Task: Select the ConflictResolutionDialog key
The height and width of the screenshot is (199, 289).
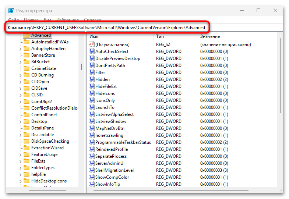Action: (54, 108)
